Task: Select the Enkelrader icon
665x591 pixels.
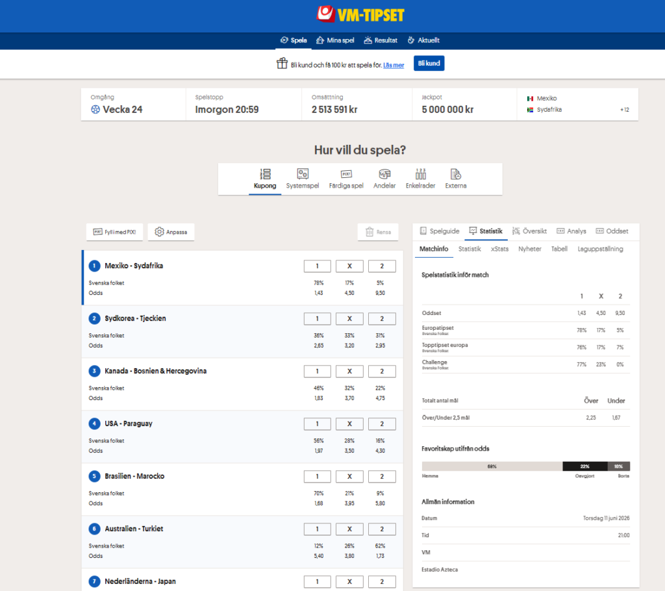Action: (x=420, y=174)
